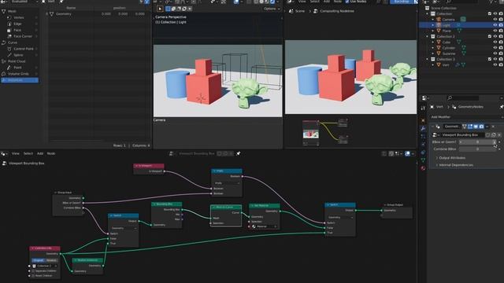Toggle modifier render camera display icon

click(x=481, y=127)
